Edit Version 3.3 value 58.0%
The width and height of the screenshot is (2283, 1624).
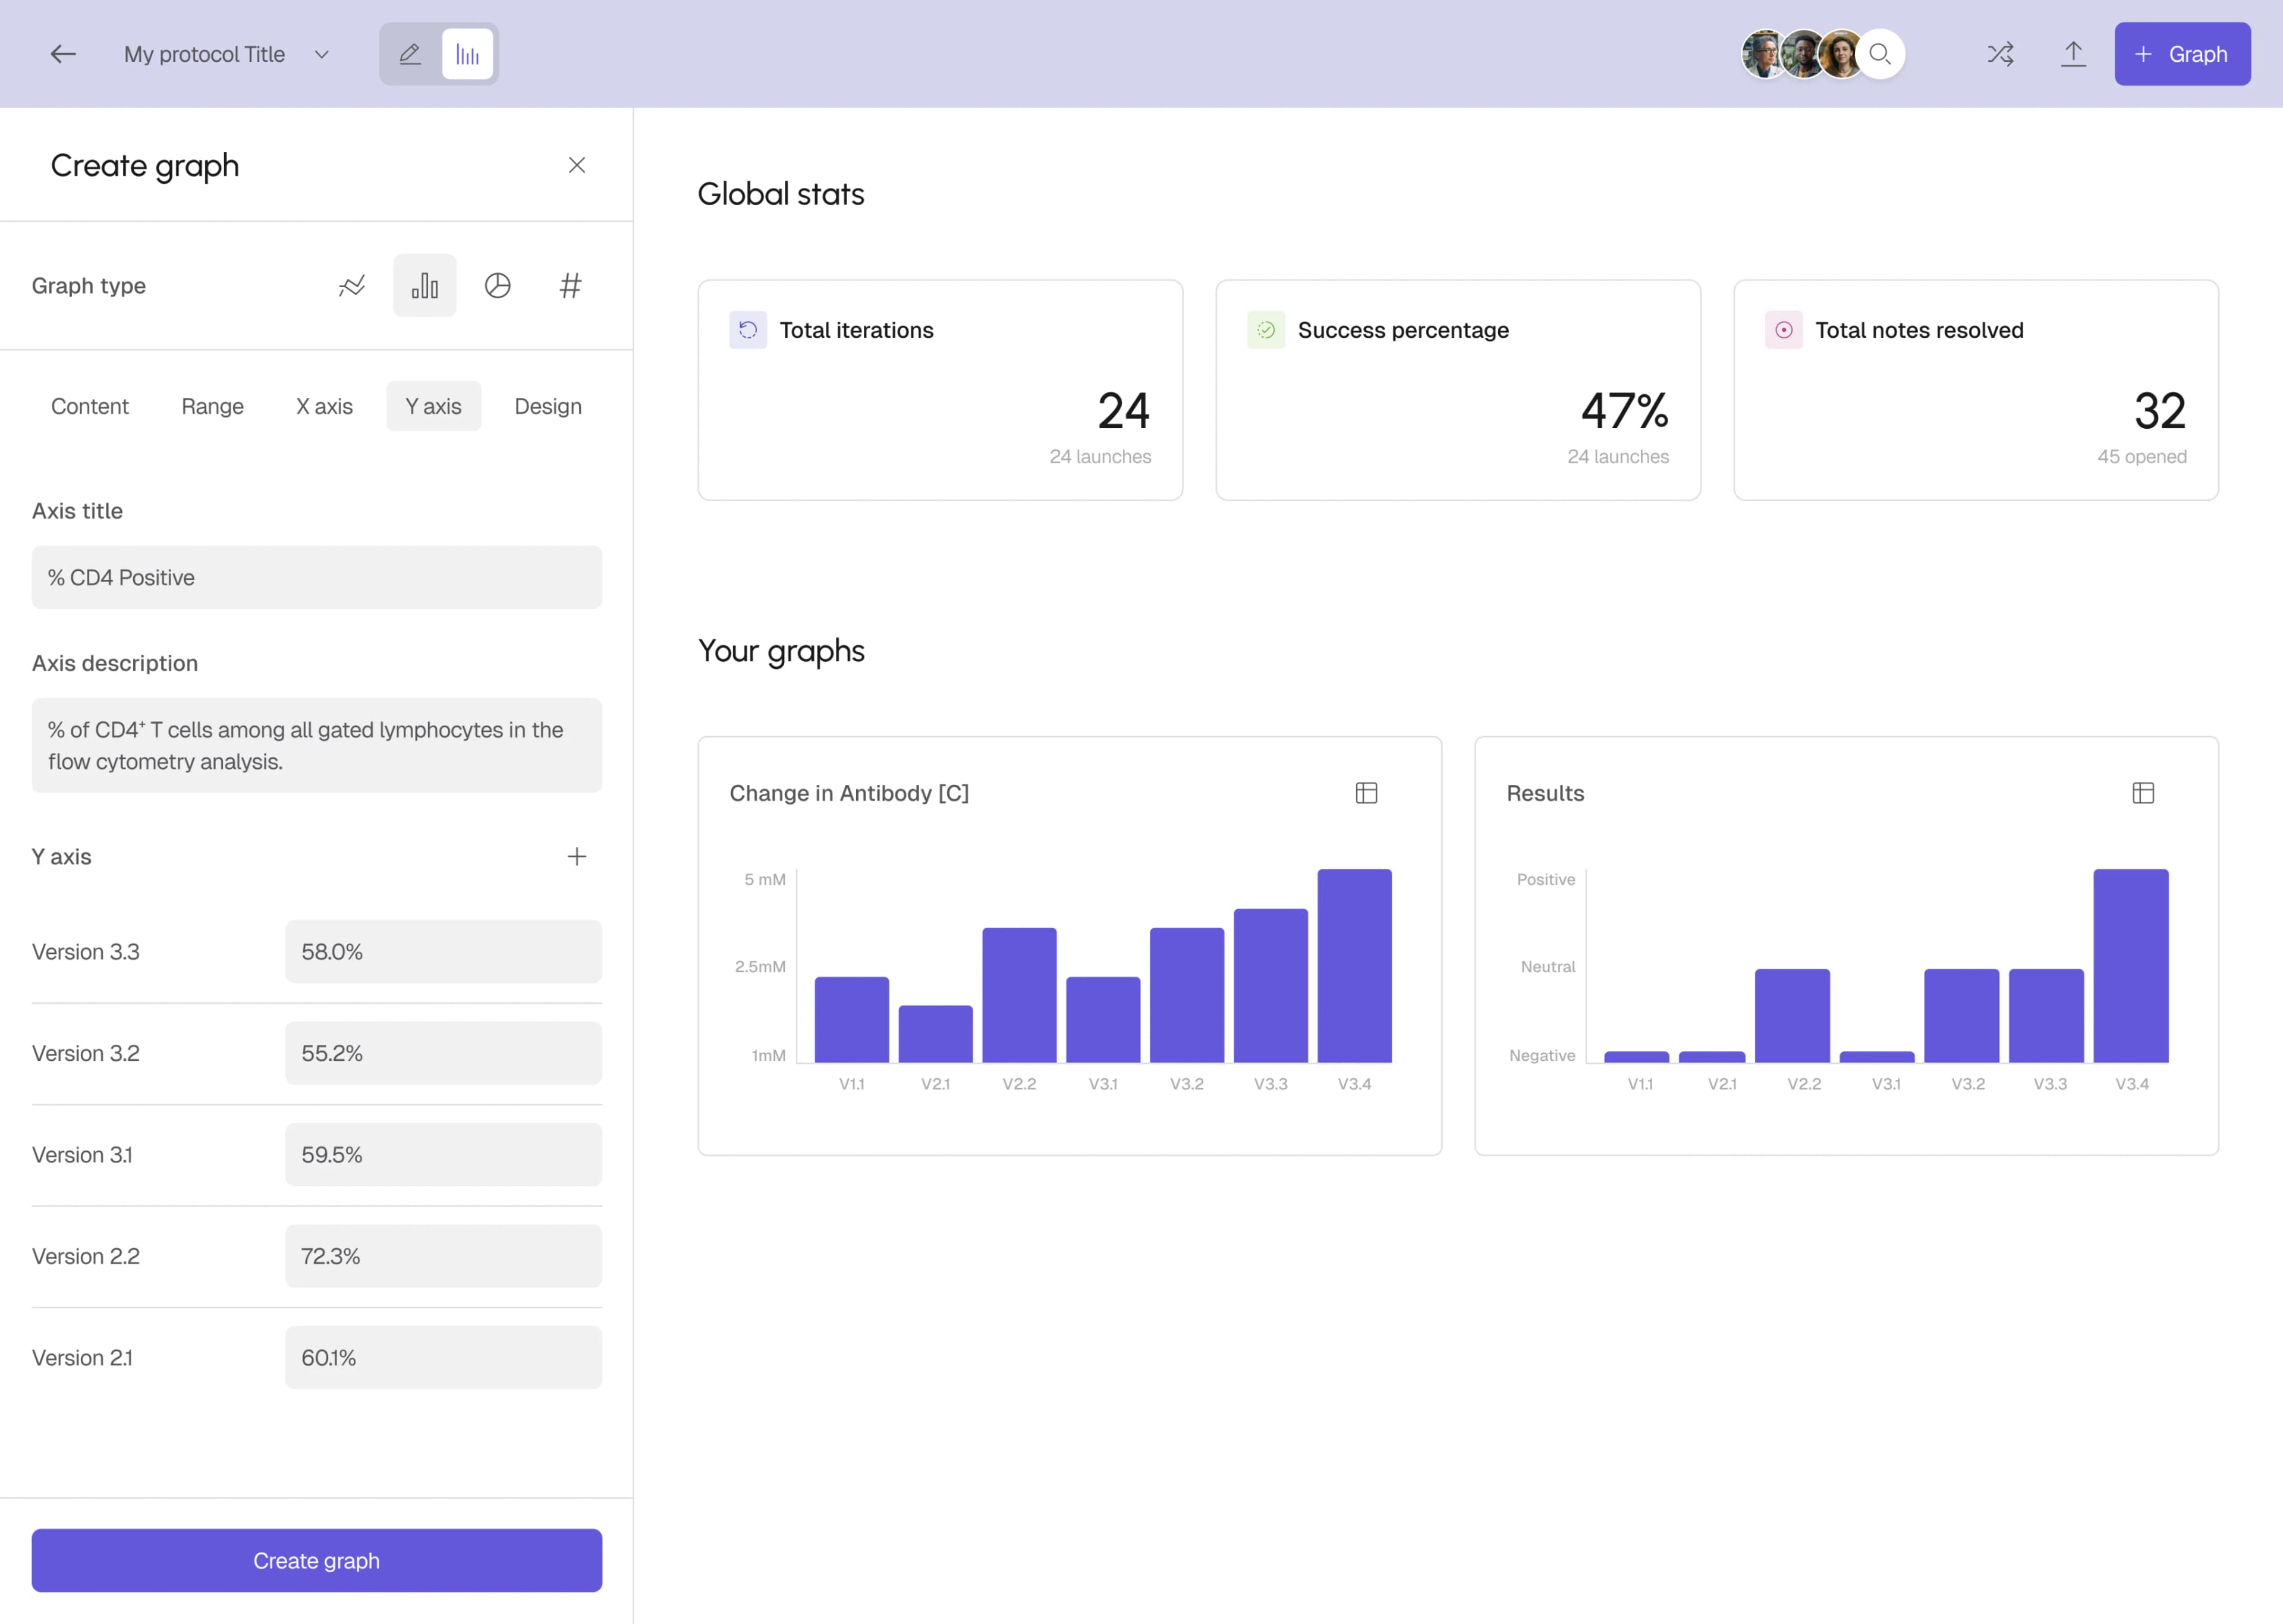pyautogui.click(x=444, y=951)
